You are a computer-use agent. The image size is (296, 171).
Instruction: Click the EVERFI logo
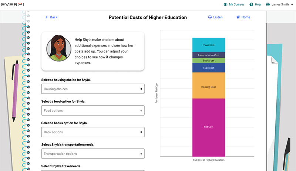point(13,4)
